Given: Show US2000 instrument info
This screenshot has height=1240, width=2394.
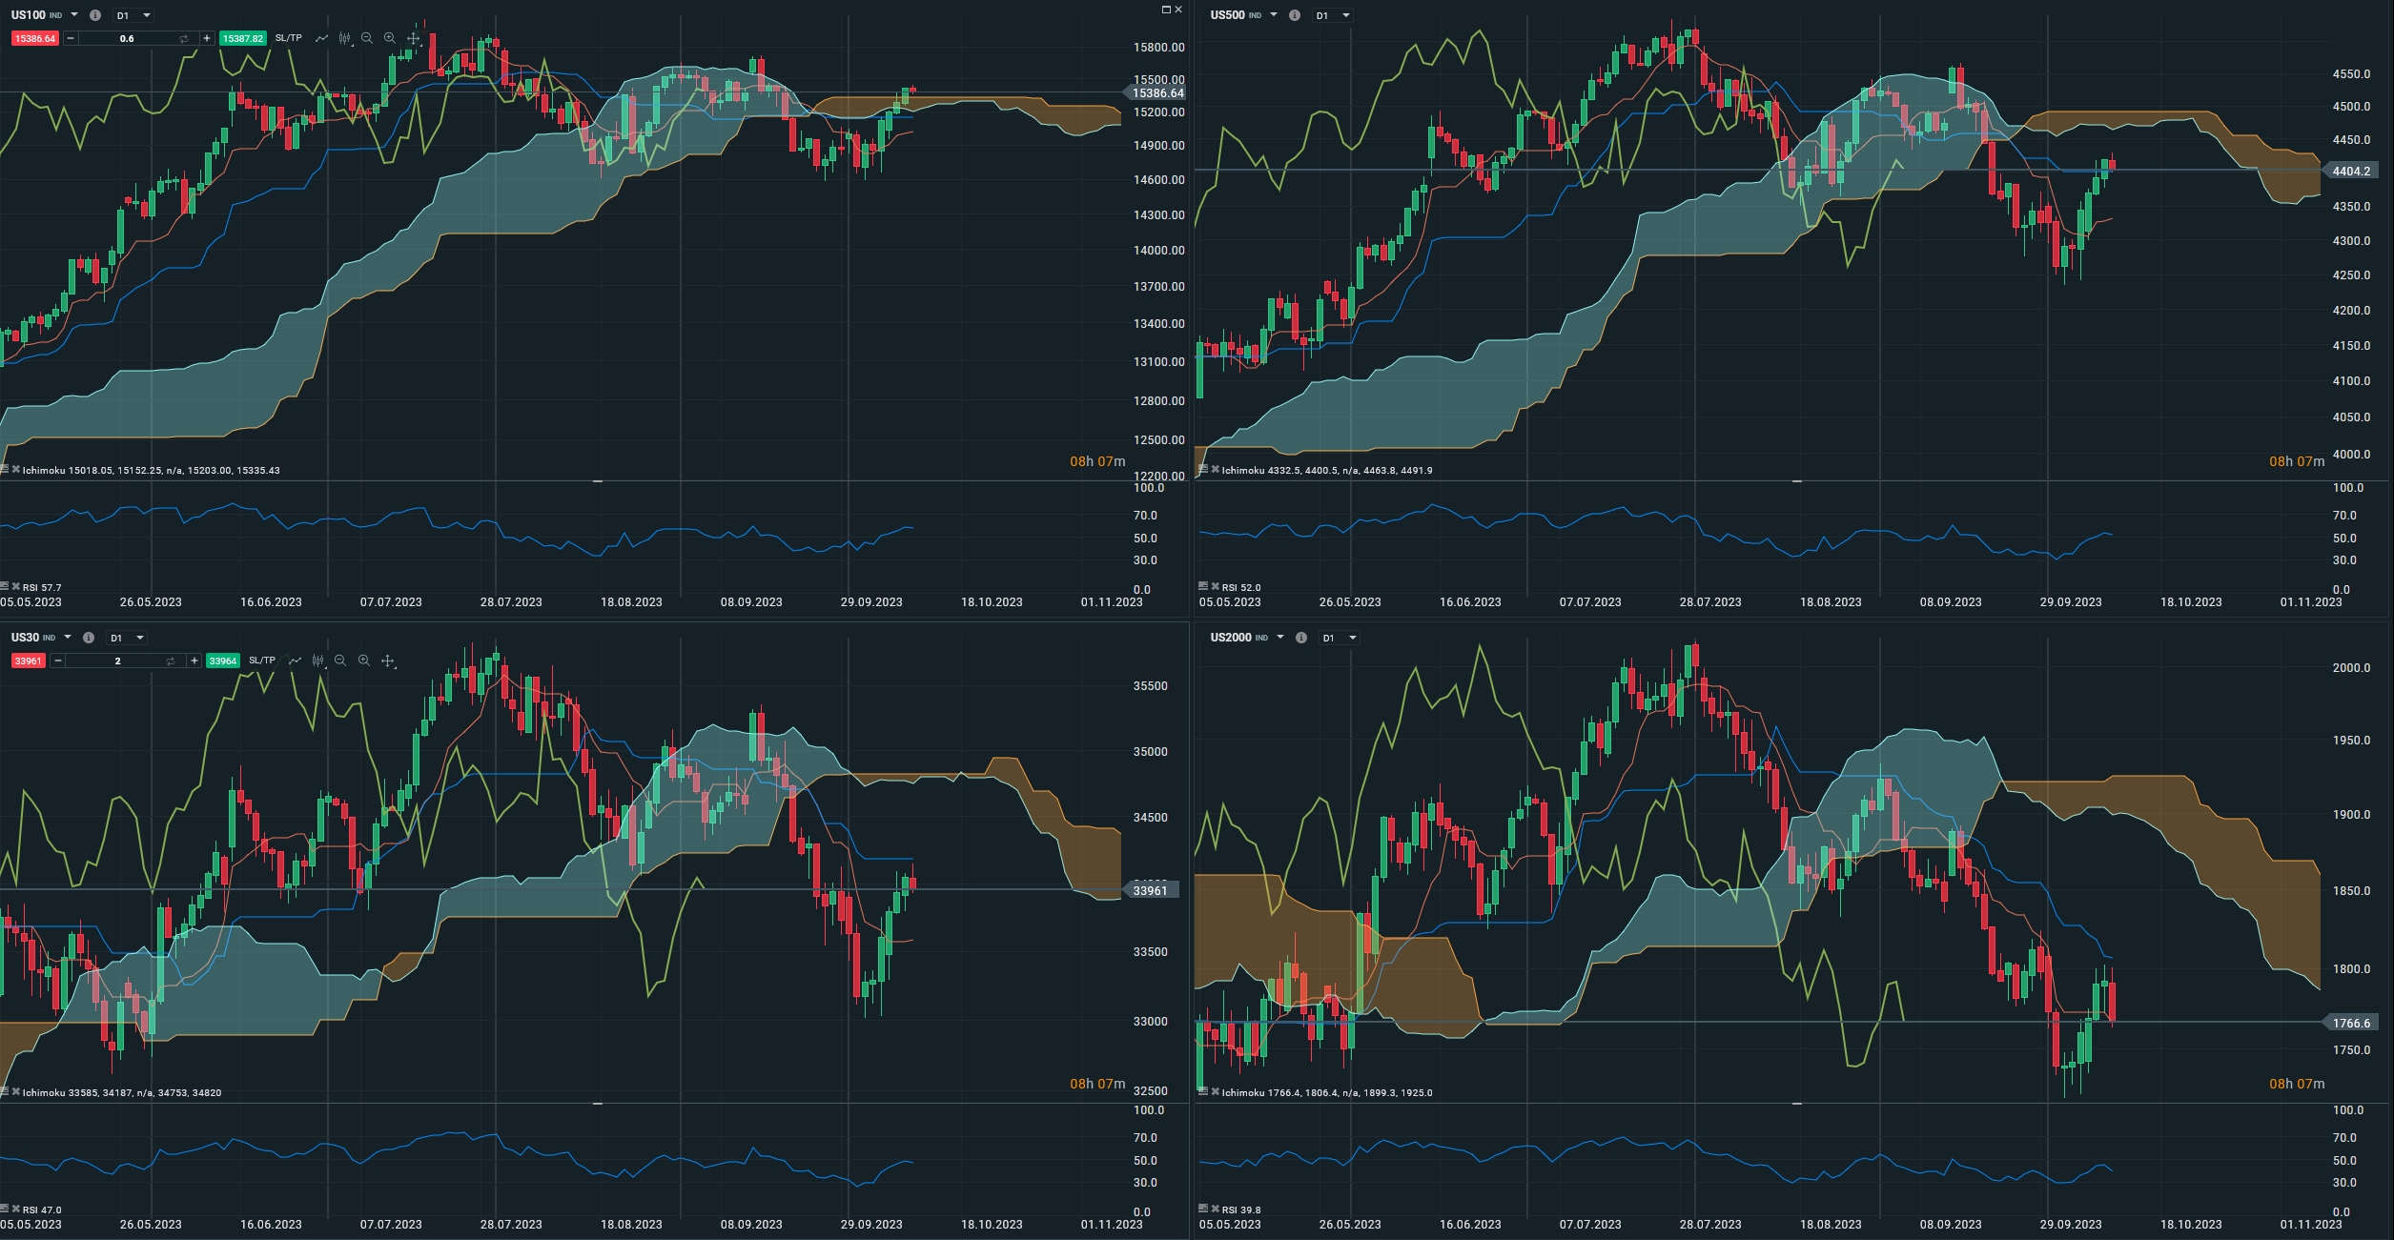Looking at the screenshot, I should coord(1300,638).
